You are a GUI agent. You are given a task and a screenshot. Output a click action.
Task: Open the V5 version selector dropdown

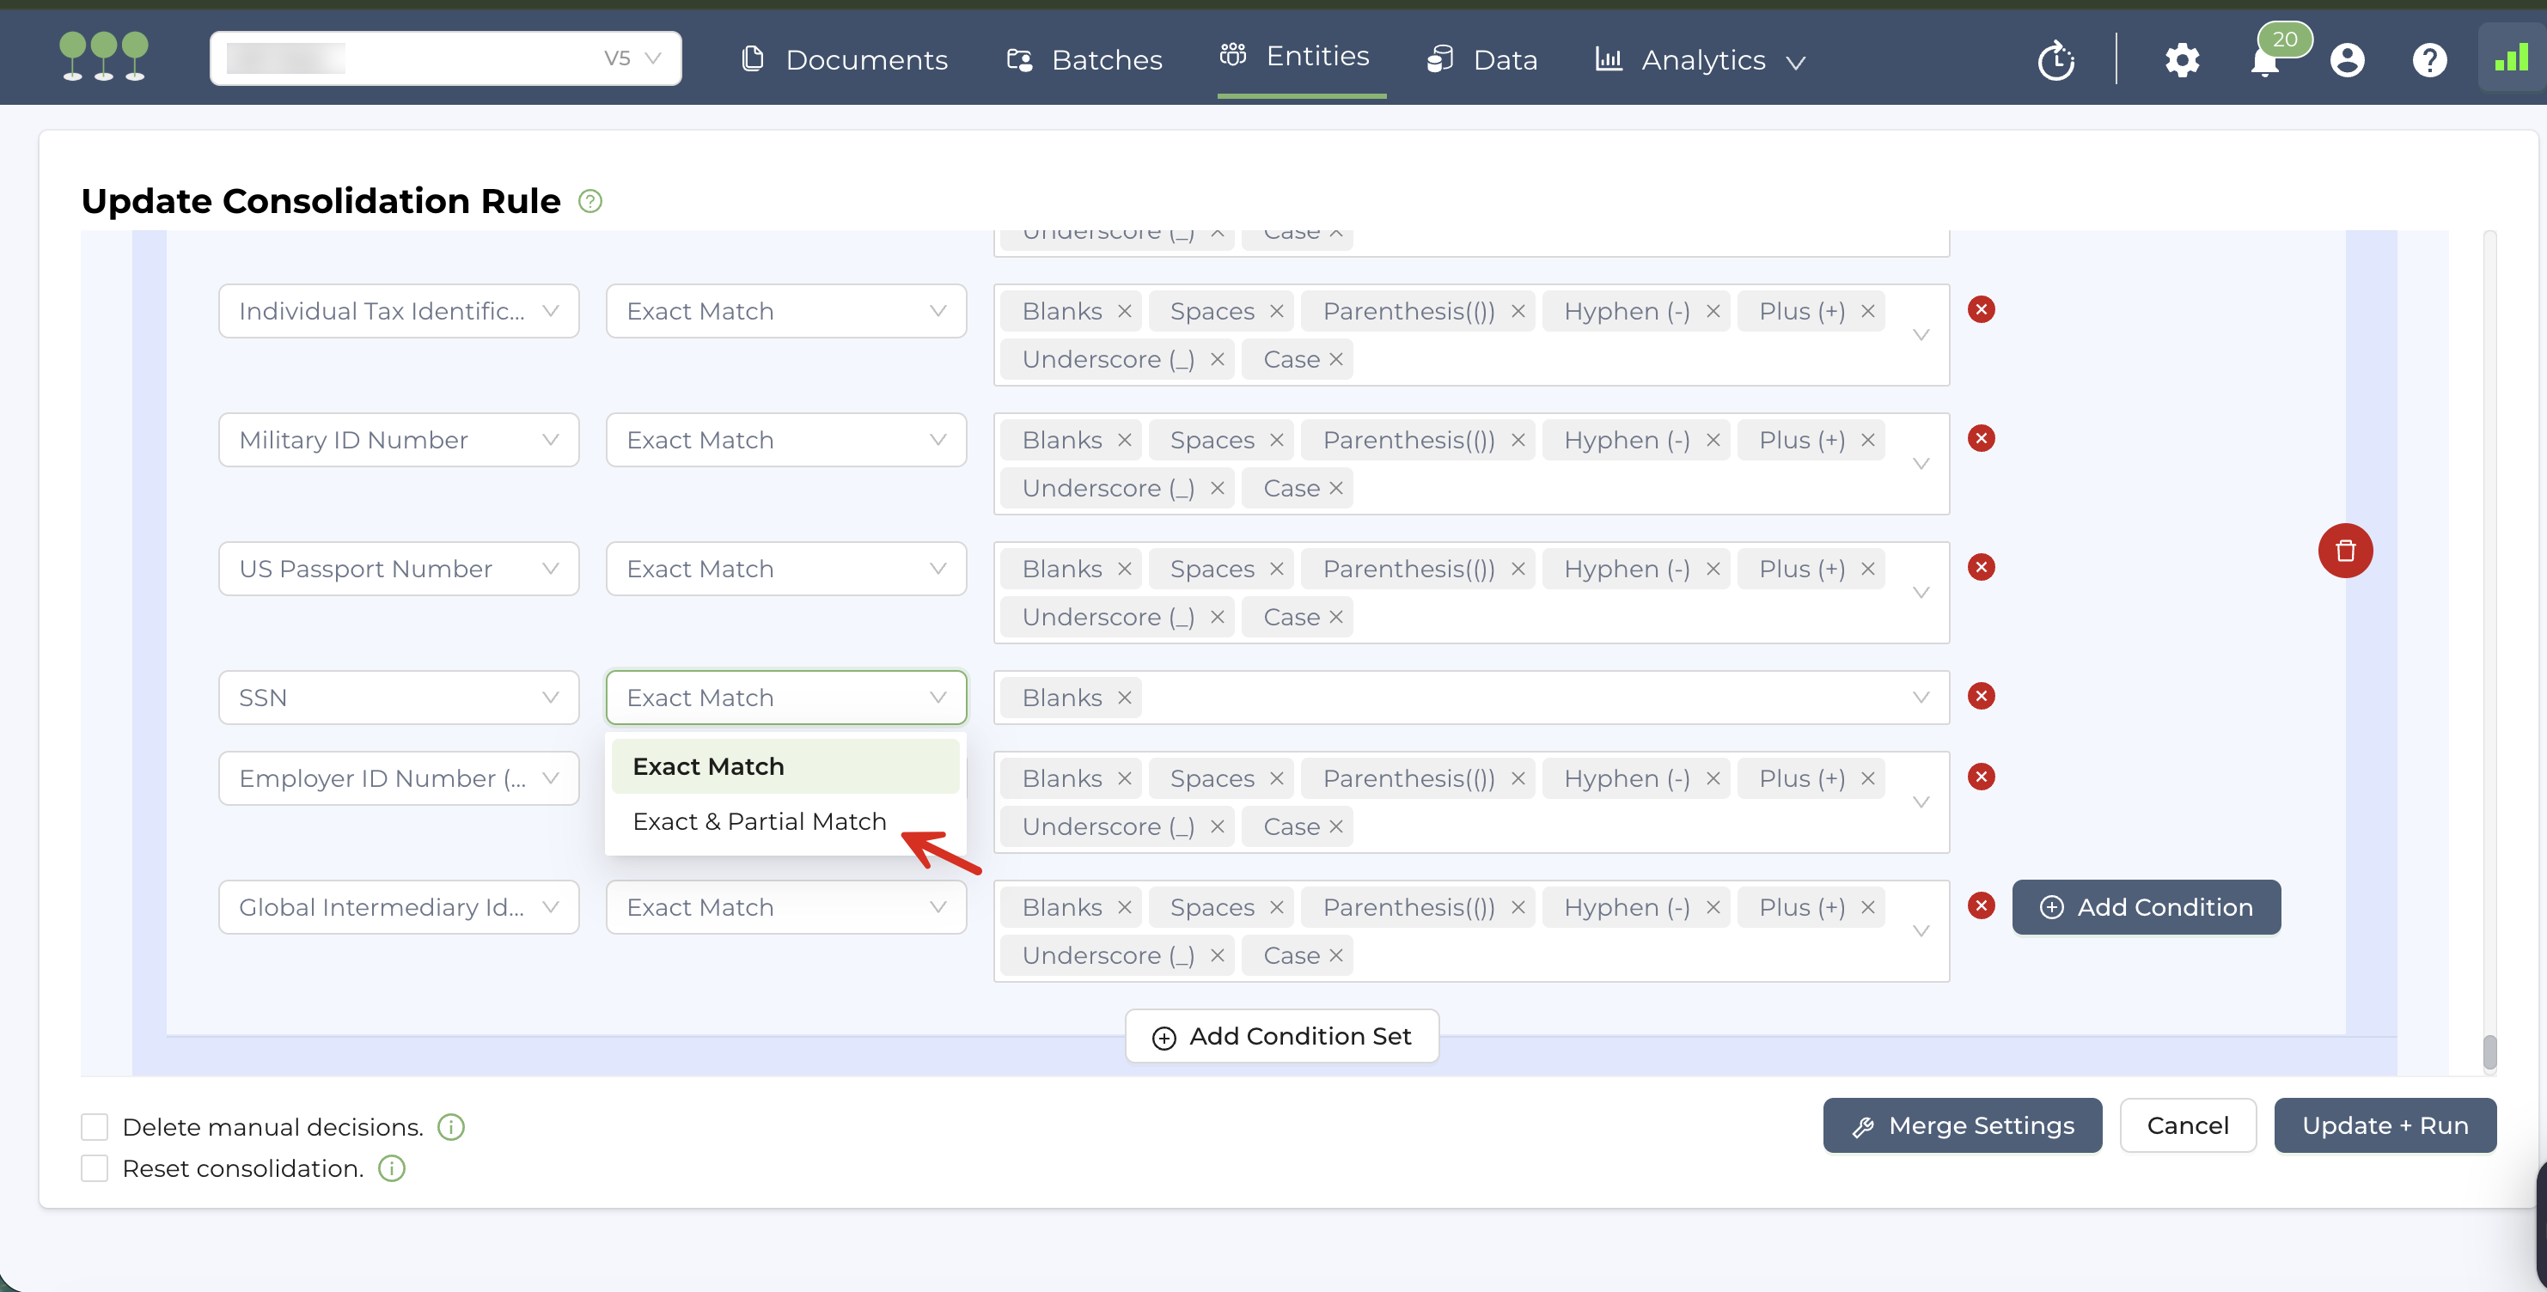tap(631, 58)
